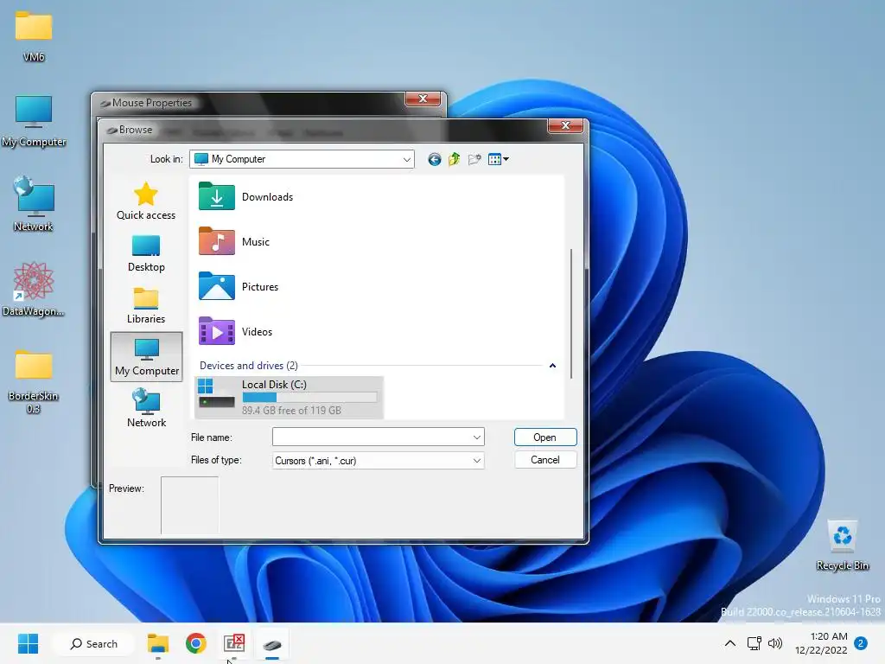This screenshot has height=664, width=885.
Task: Select Quick access in the places bar
Action: pos(145,201)
